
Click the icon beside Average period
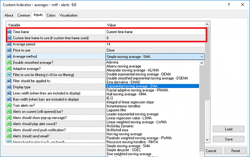click(9, 44)
